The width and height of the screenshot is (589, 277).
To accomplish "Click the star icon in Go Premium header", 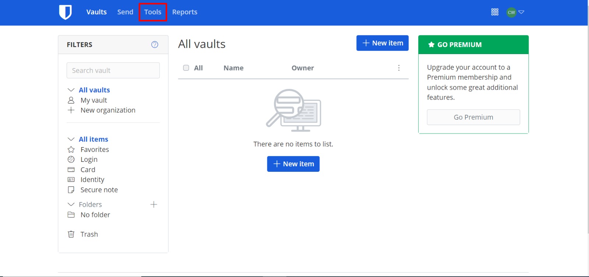I will click(431, 45).
